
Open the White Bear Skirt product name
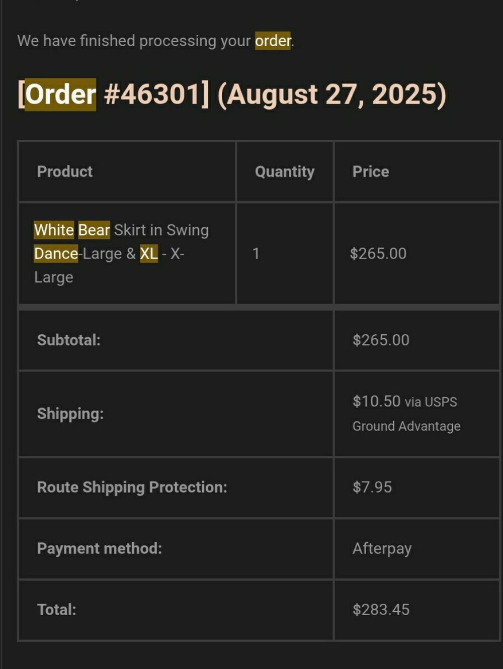coord(121,253)
